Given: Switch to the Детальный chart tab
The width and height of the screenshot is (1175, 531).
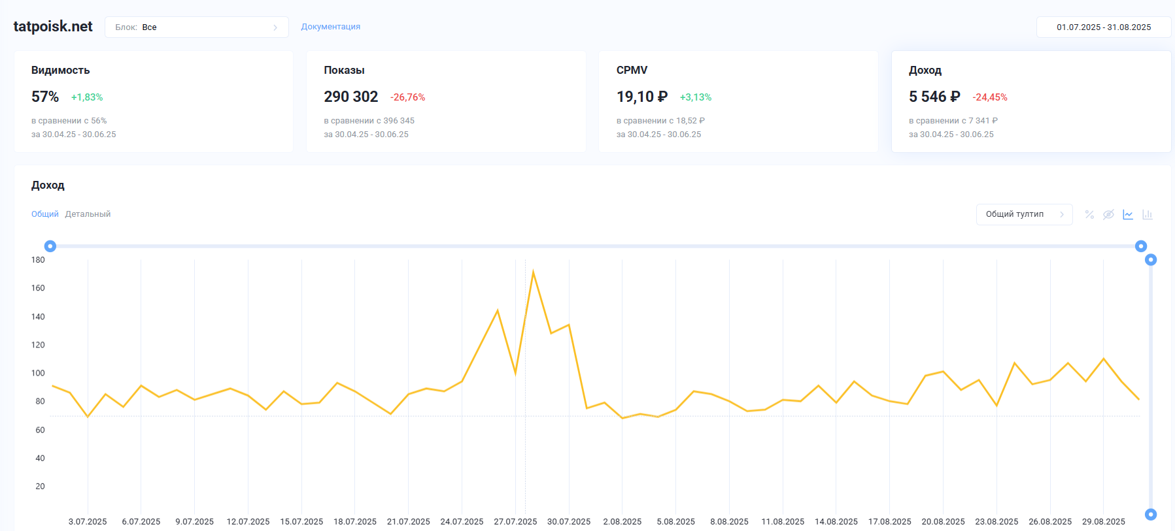Looking at the screenshot, I should click(x=88, y=214).
